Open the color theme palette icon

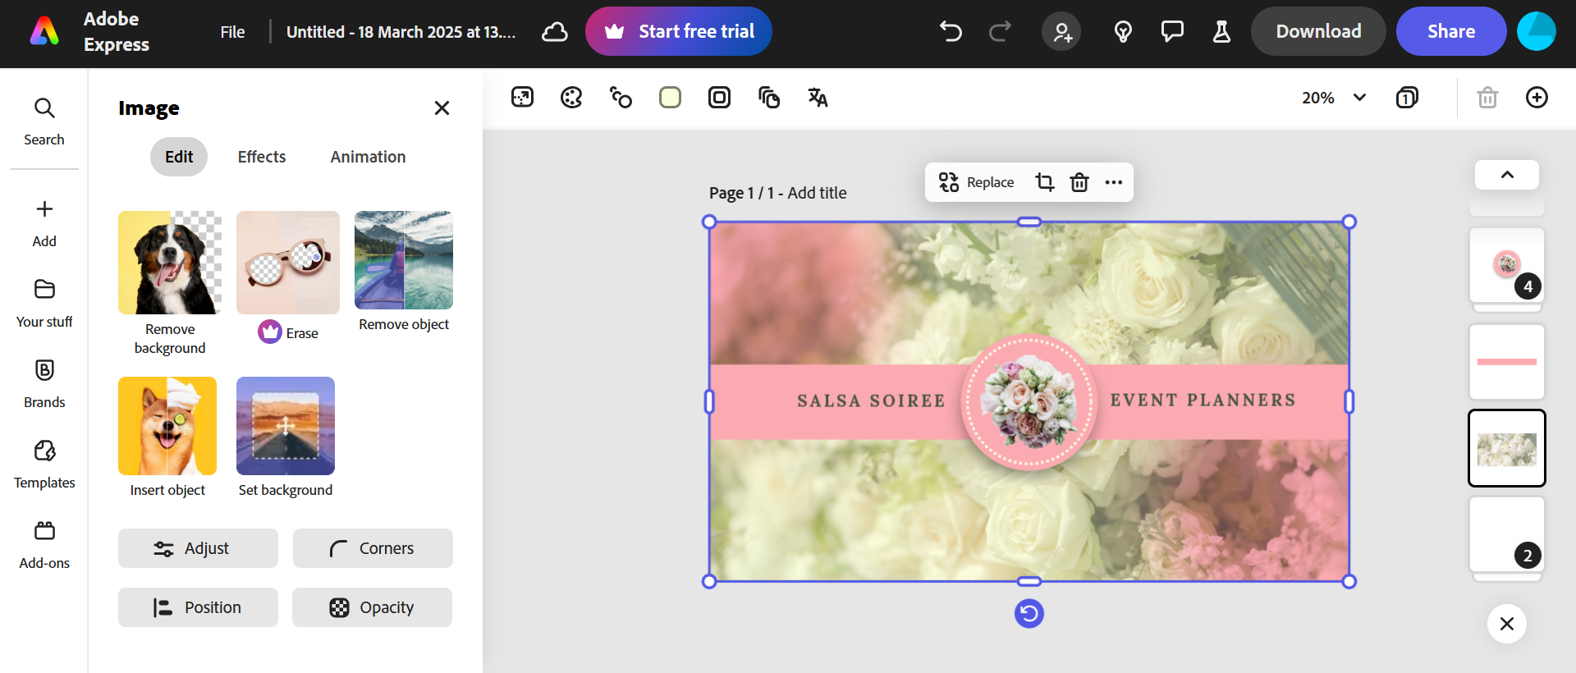click(571, 98)
